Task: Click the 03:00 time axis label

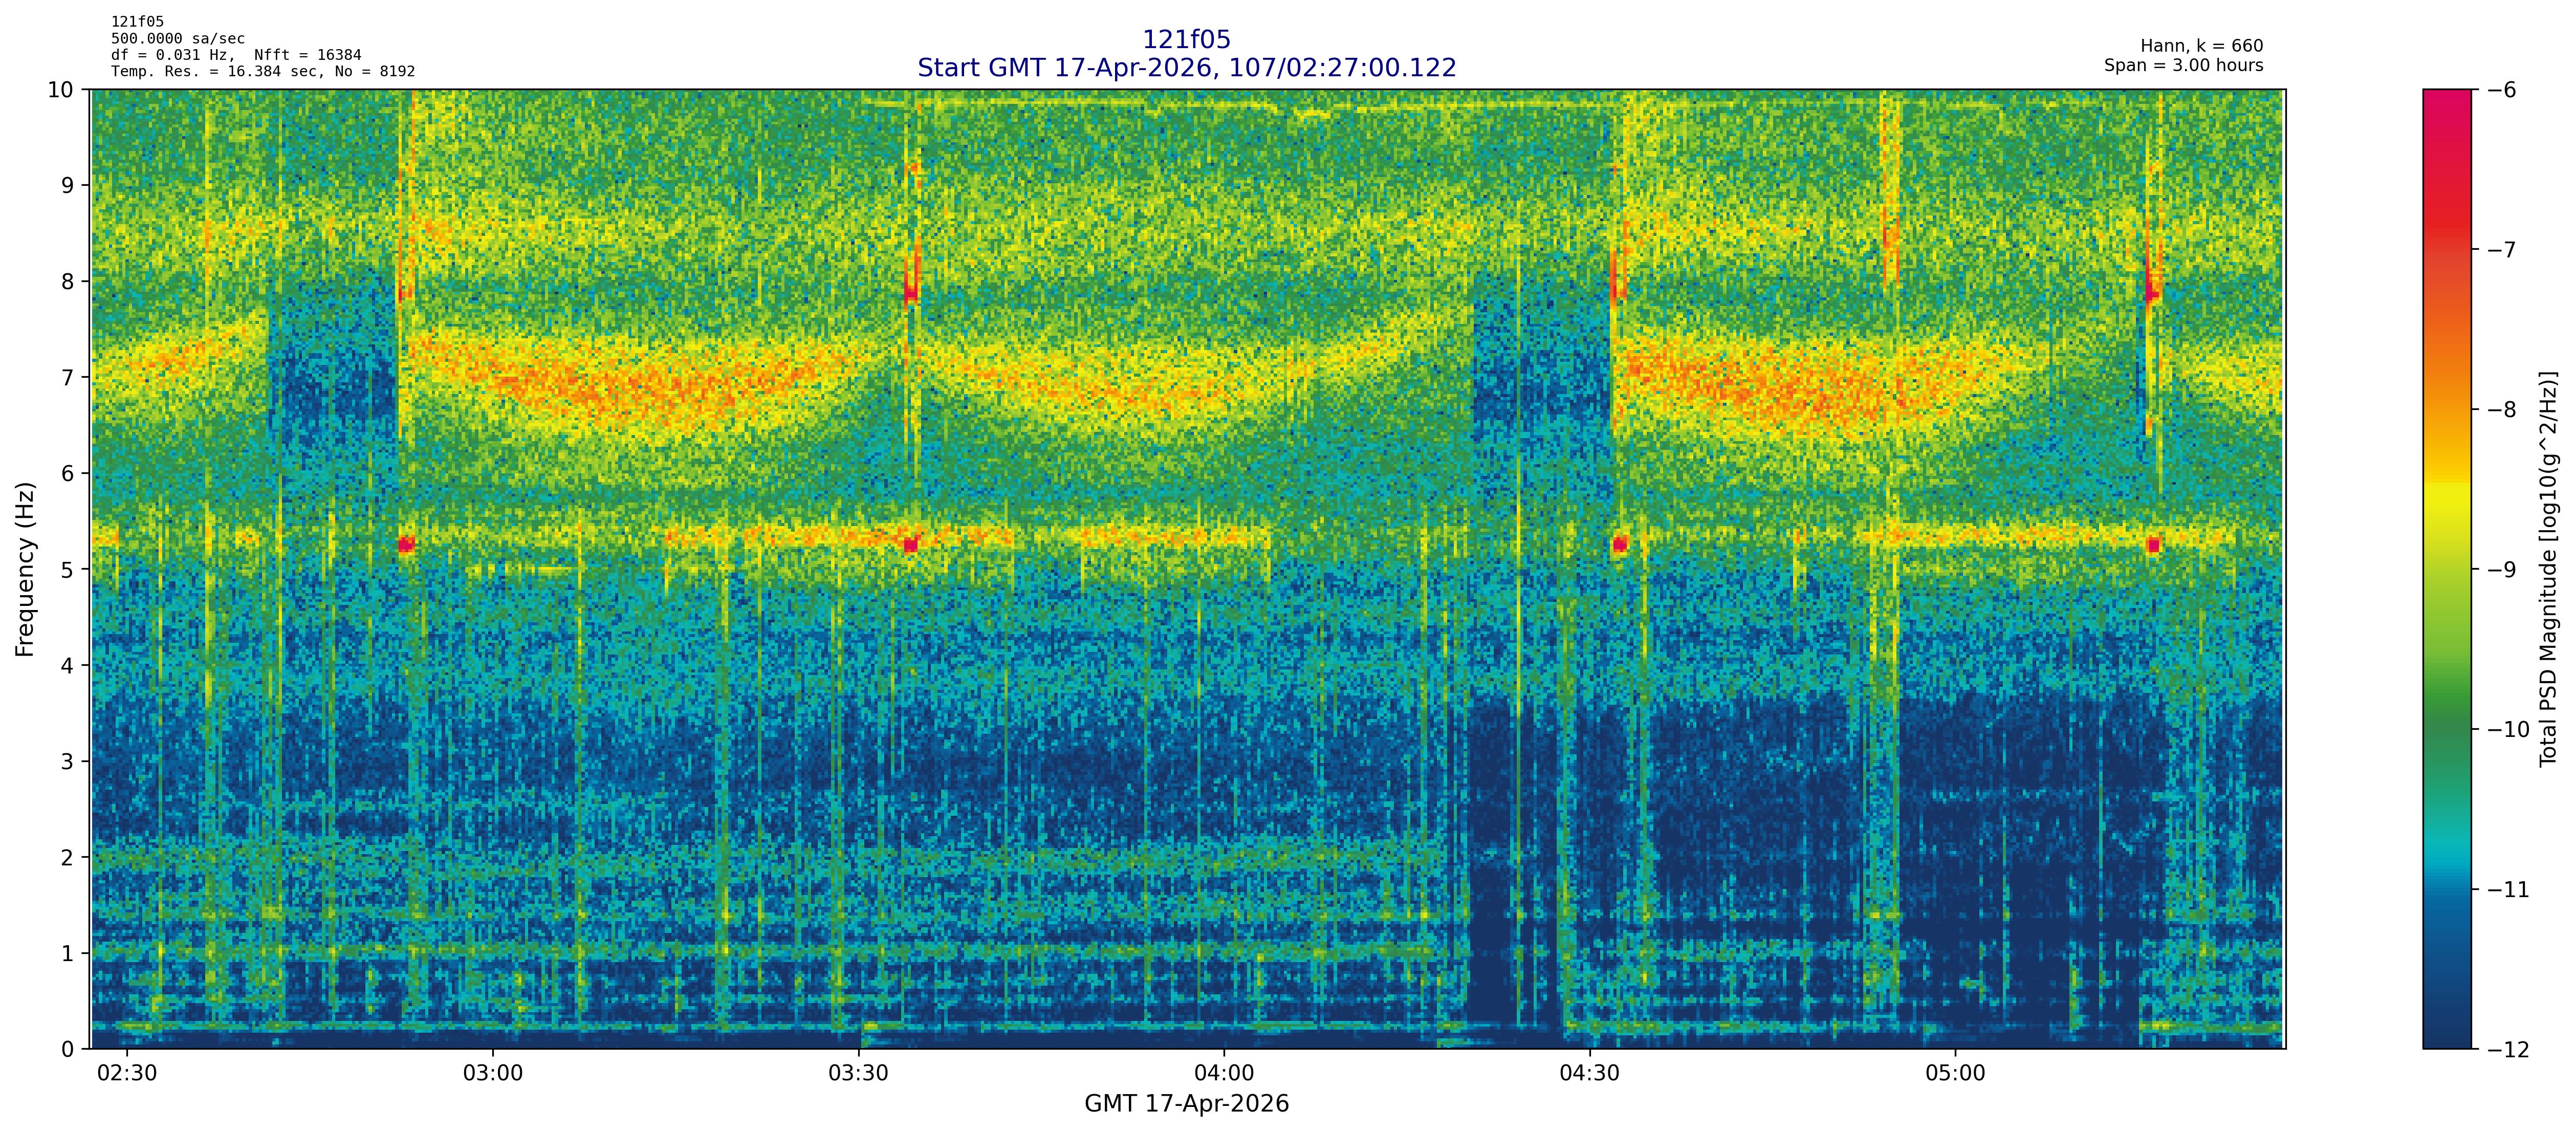Action: pos(492,1074)
